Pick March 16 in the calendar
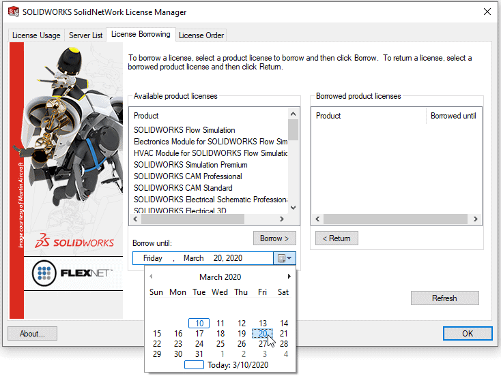501x376 pixels. pos(178,334)
